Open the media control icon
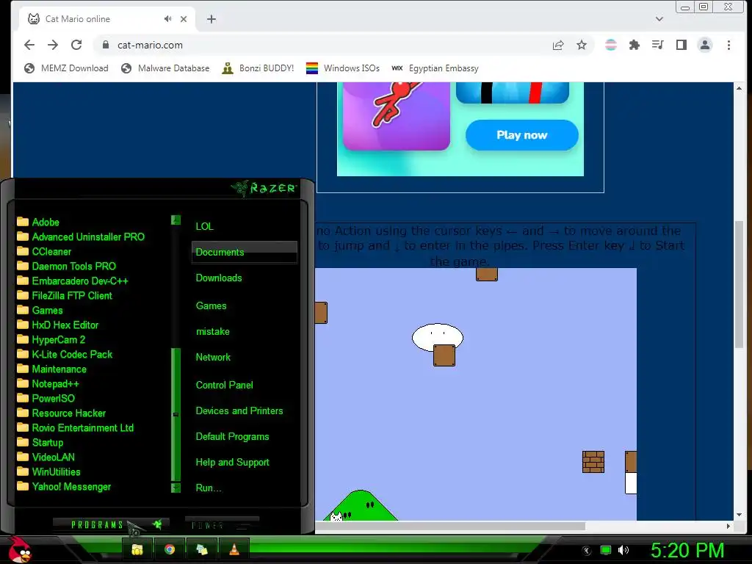The height and width of the screenshot is (564, 752). point(657,45)
